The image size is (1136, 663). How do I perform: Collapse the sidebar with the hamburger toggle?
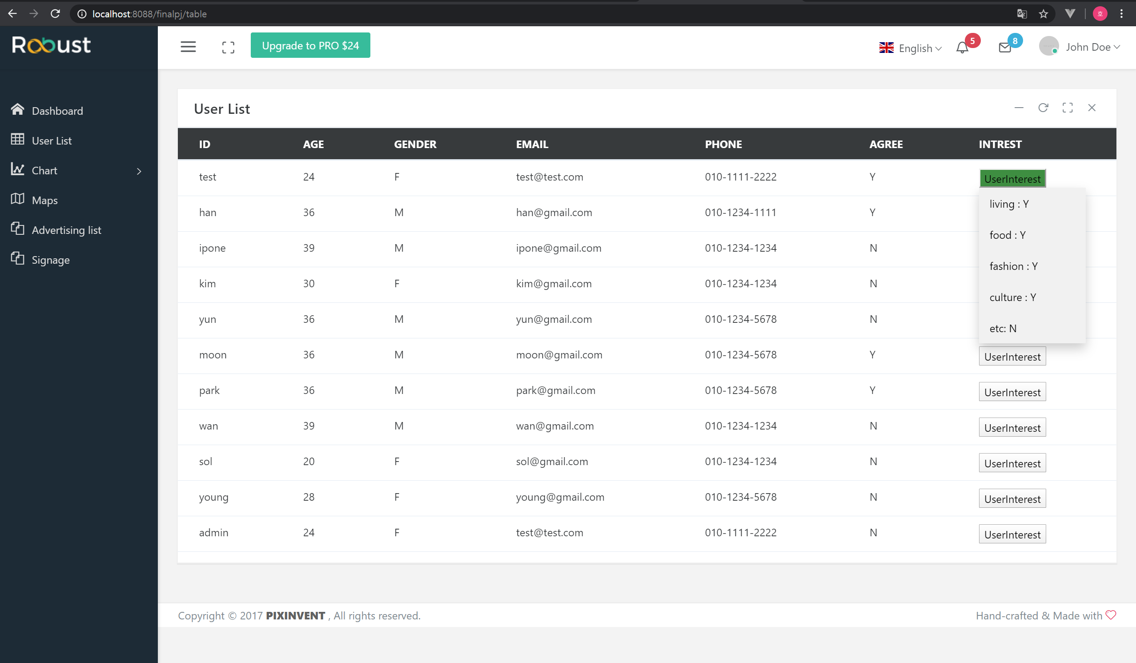(188, 46)
